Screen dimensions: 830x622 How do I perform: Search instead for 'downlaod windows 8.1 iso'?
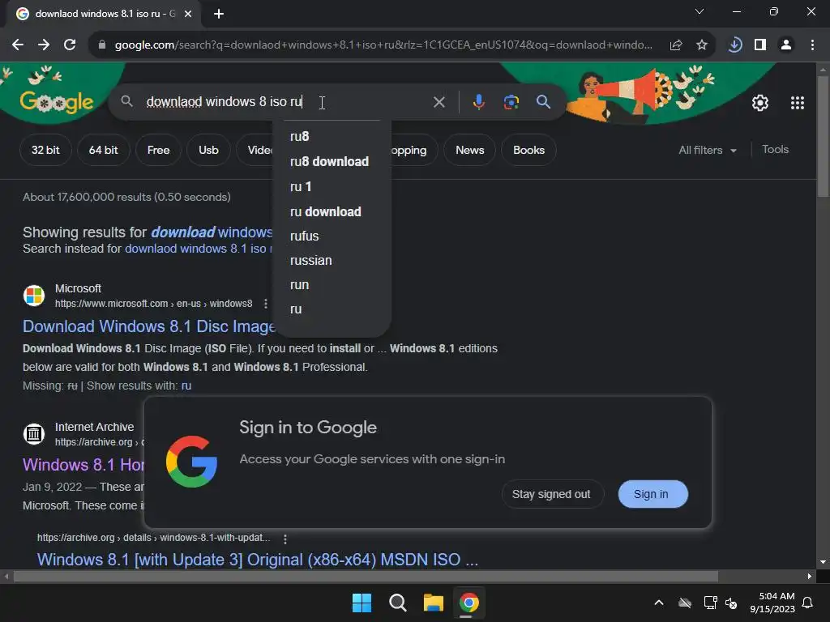(199, 249)
